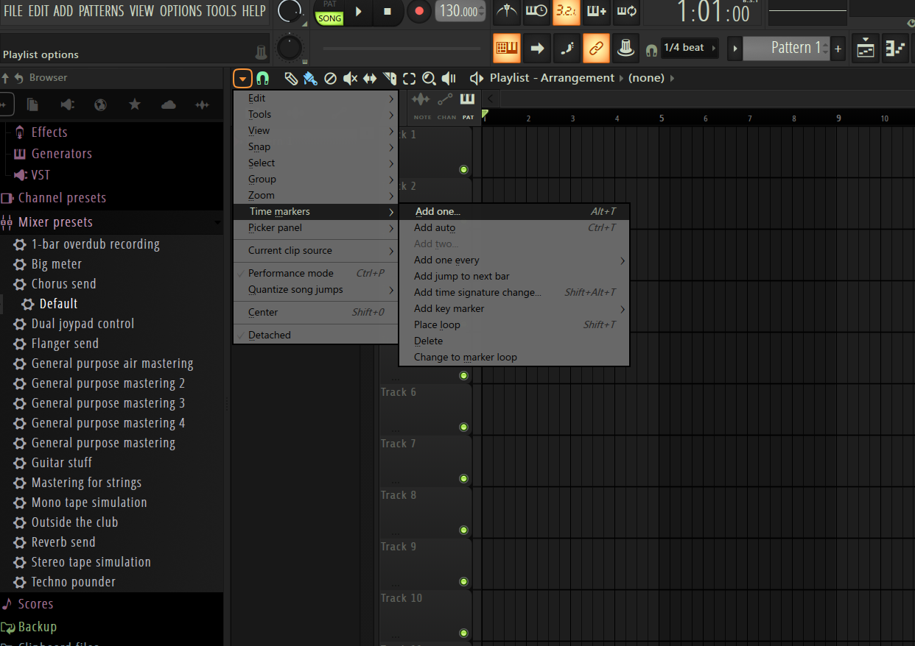Viewport: 915px width, 646px height.
Task: Click the metronome icon in top toolbar
Action: tap(507, 11)
